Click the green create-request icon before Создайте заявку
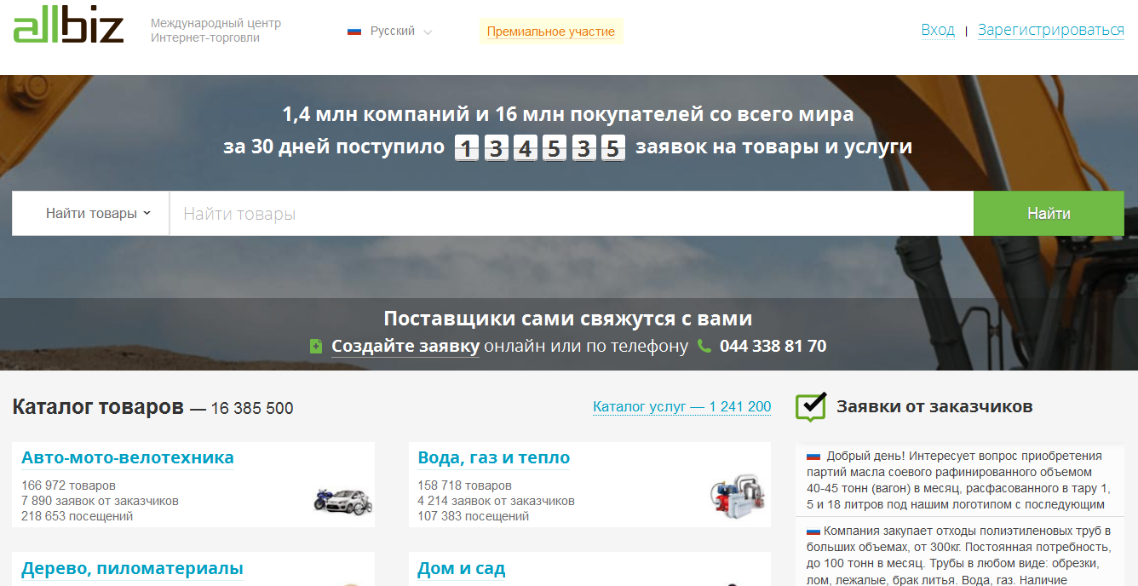The width and height of the screenshot is (1138, 586). tap(317, 347)
